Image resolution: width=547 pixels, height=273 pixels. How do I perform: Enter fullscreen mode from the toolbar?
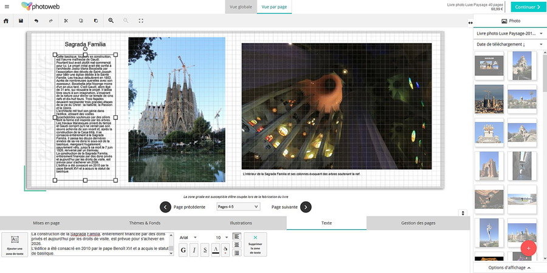141,21
